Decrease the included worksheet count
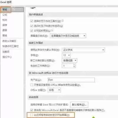The height and width of the screenshot is (118, 118). [74, 67]
